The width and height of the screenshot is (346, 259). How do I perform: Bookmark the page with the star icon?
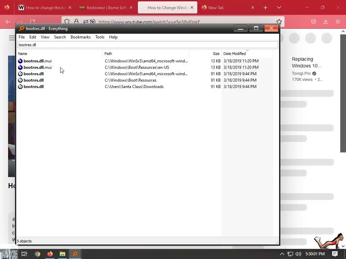coord(279,22)
